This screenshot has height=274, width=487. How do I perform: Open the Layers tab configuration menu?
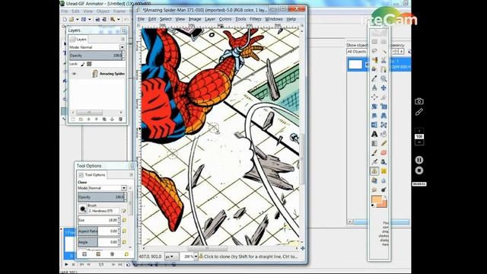(123, 39)
